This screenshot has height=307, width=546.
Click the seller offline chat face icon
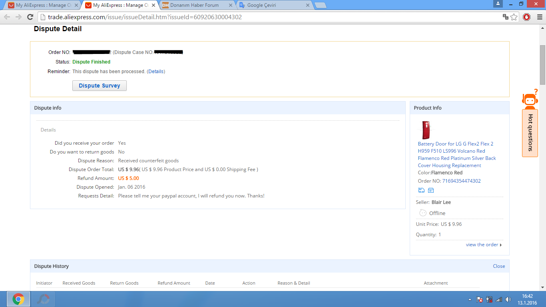coord(423,213)
